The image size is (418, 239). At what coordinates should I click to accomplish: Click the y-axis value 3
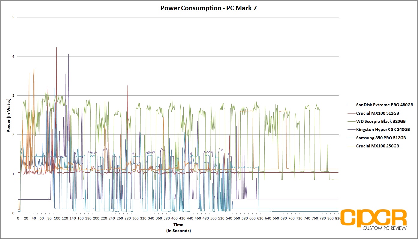pyautogui.click(x=14, y=95)
